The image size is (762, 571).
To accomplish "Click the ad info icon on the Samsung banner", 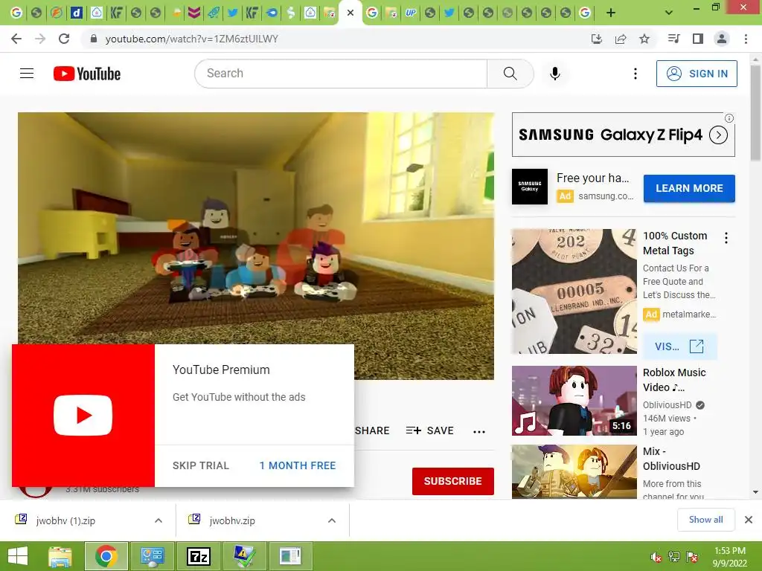I will coord(729,118).
